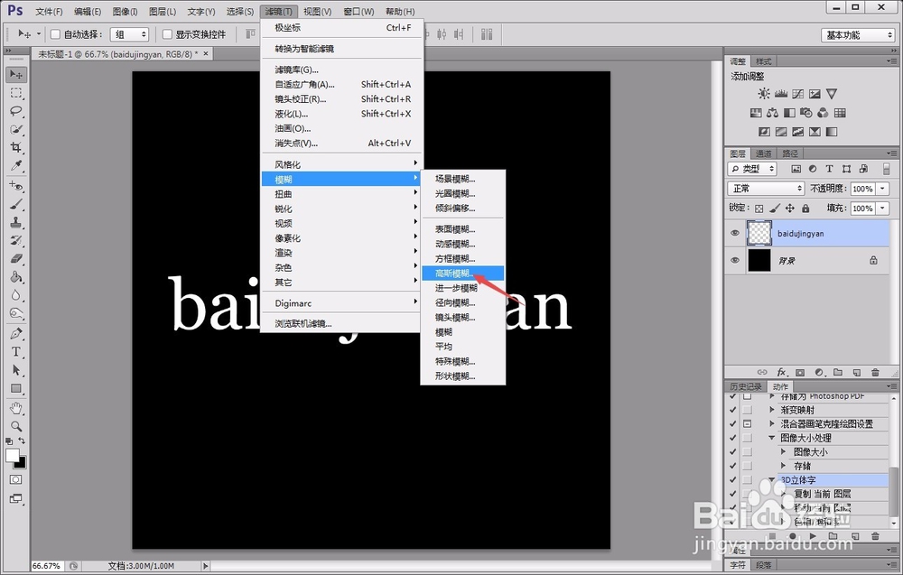Open the 正常 blend mode dropdown
903x575 pixels.
(x=766, y=189)
